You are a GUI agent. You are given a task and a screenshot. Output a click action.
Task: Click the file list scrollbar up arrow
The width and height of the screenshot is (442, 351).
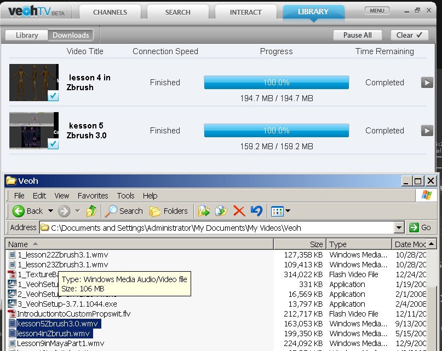[x=431, y=244]
